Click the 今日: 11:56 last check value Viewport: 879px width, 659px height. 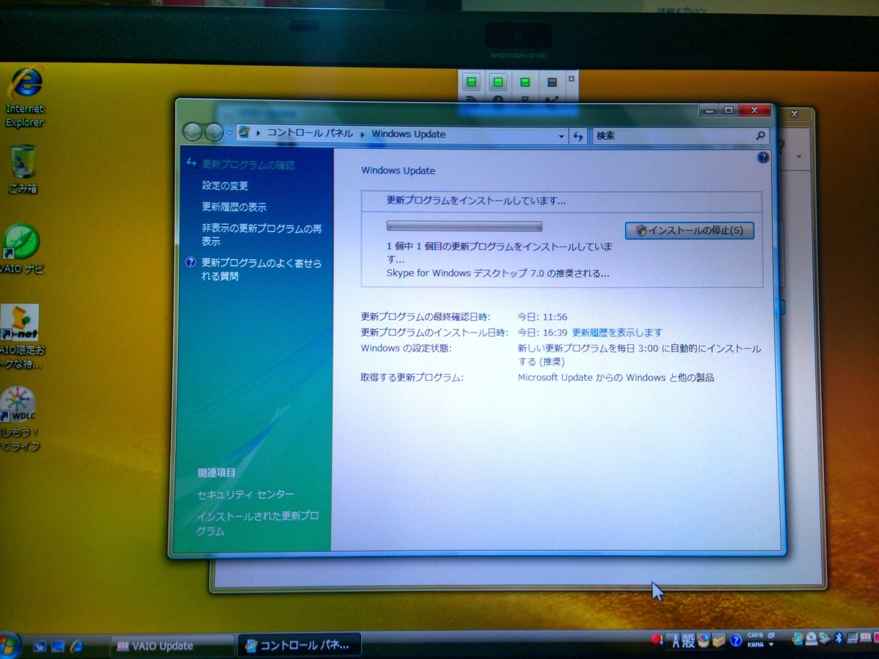tap(543, 317)
